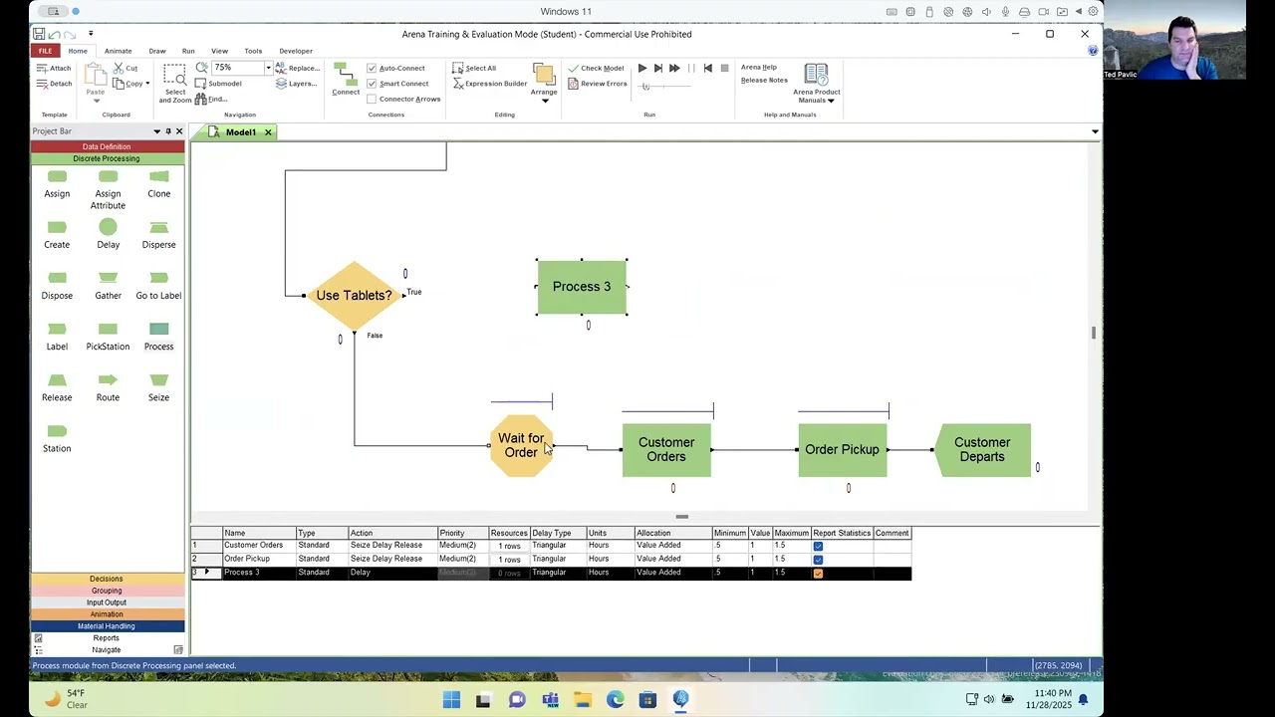This screenshot has height=717, width=1275.
Task: Open the Layers dialog
Action: (296, 84)
